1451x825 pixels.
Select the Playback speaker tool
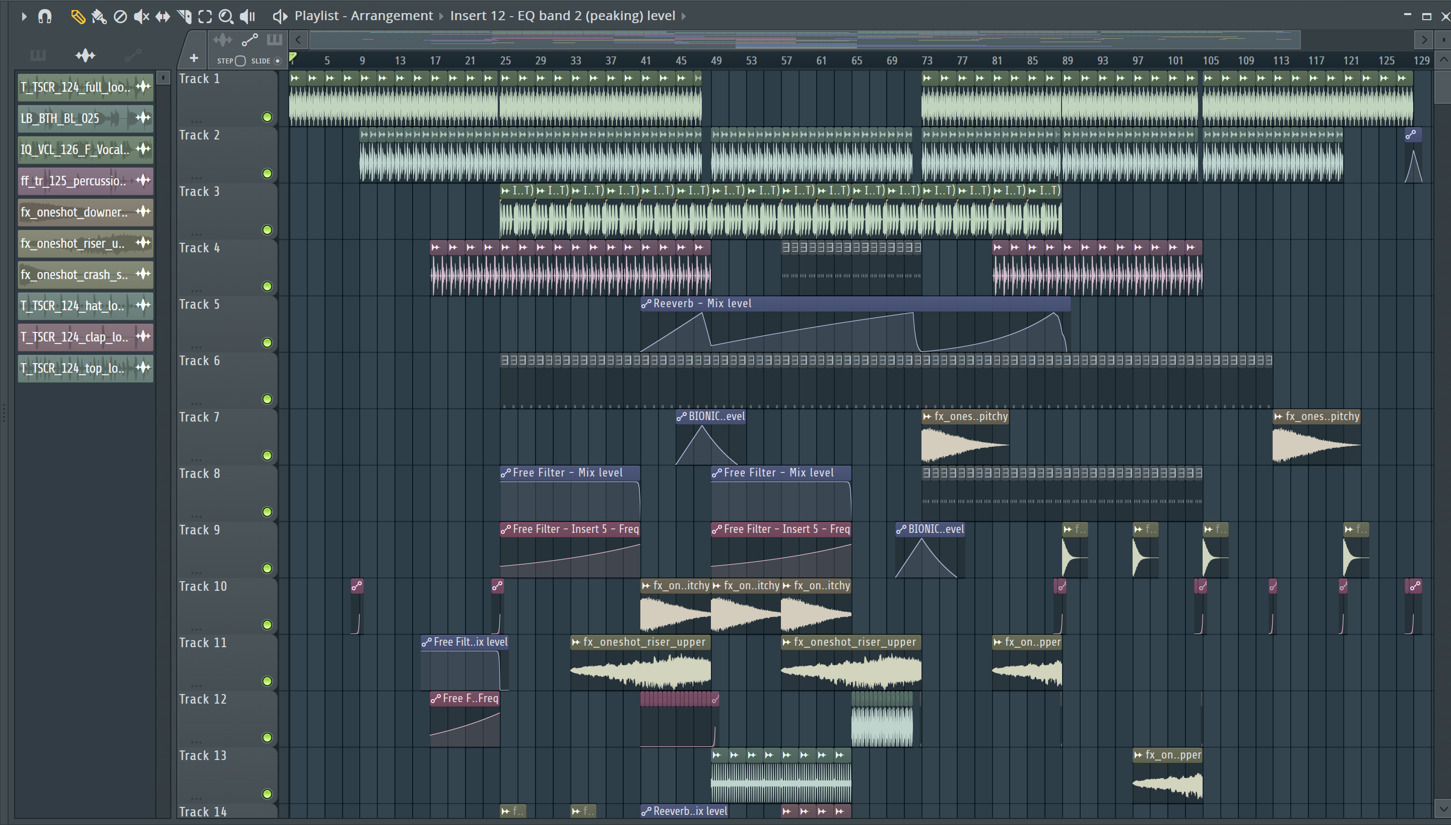248,17
